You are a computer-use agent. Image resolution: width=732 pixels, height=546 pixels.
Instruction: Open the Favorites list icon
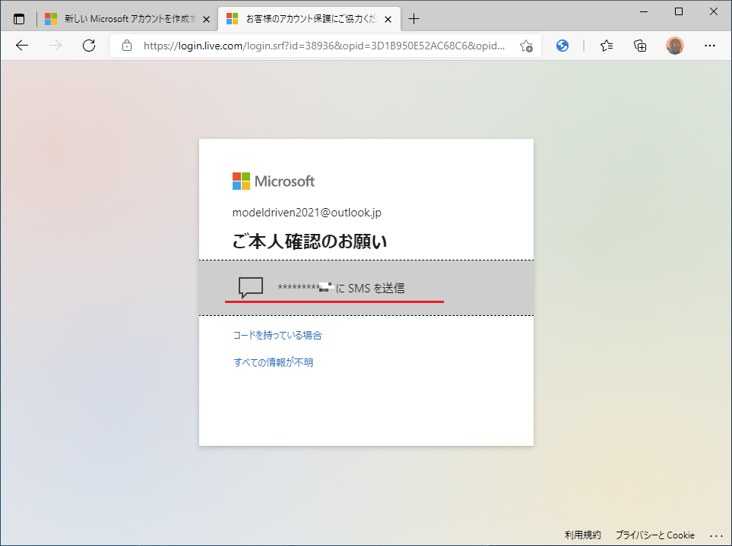click(x=607, y=46)
